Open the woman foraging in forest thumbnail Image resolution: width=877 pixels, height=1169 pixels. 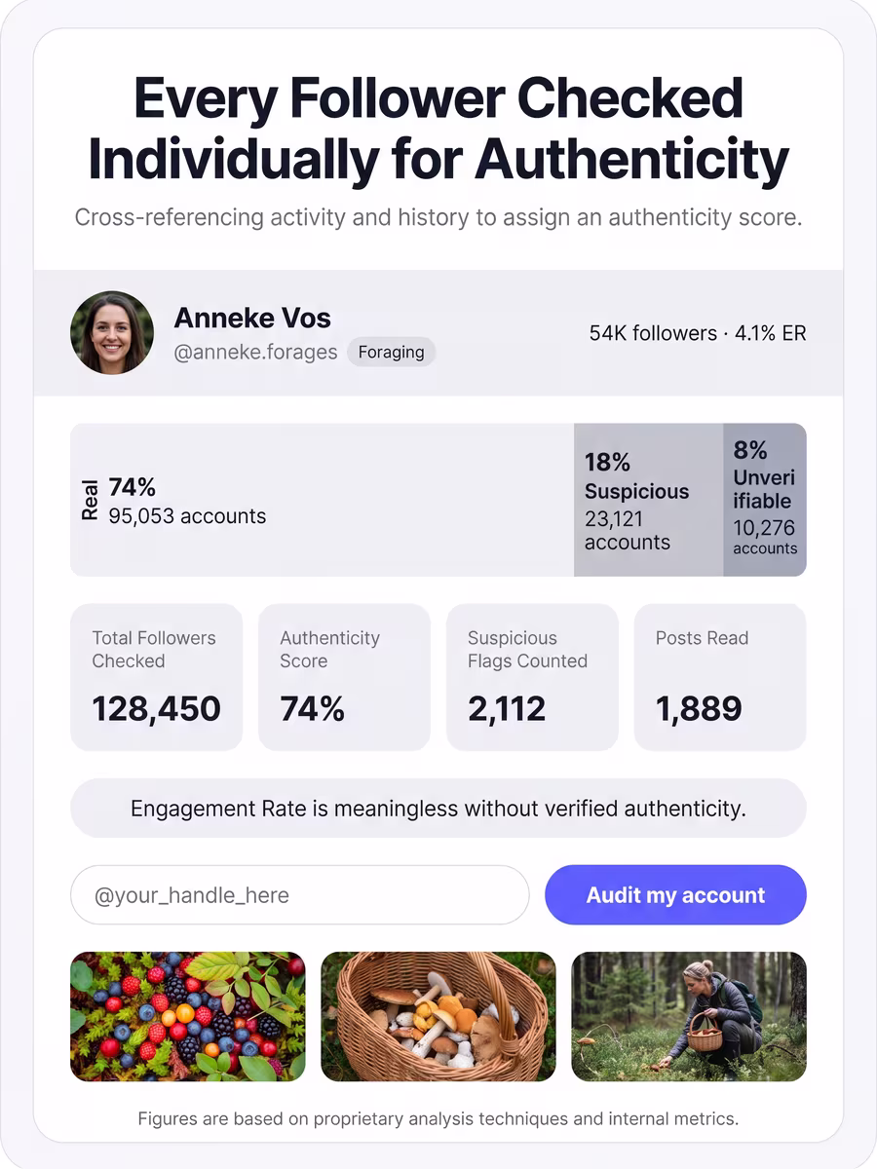coord(689,1016)
